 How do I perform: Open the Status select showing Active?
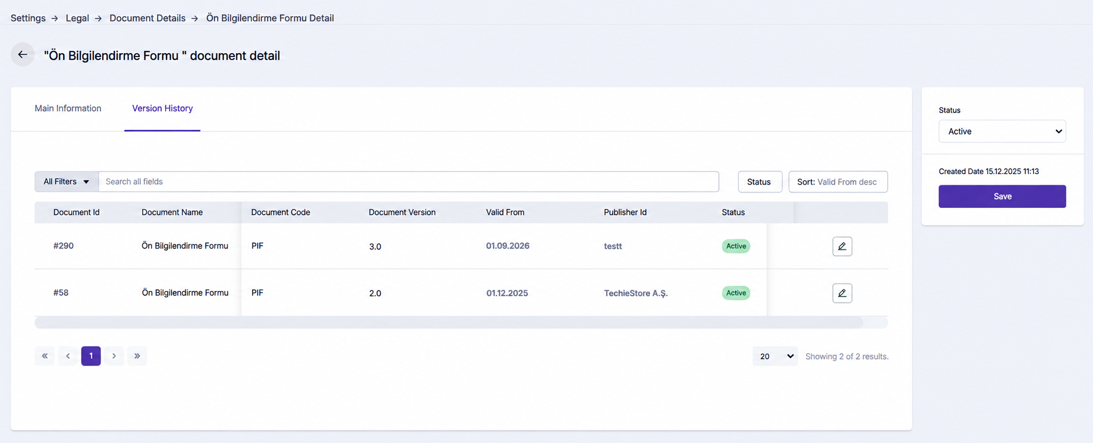[1002, 131]
